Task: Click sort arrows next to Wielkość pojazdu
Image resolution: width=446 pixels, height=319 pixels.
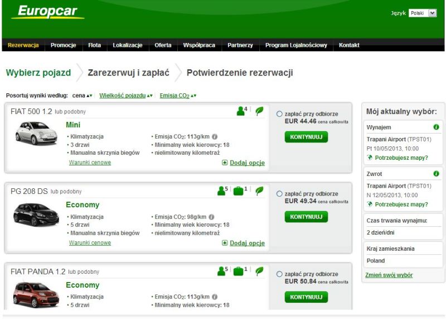Action: (150, 96)
